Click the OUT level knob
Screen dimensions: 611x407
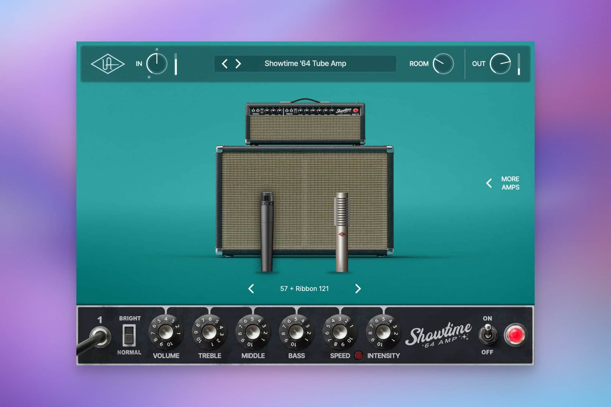(500, 64)
